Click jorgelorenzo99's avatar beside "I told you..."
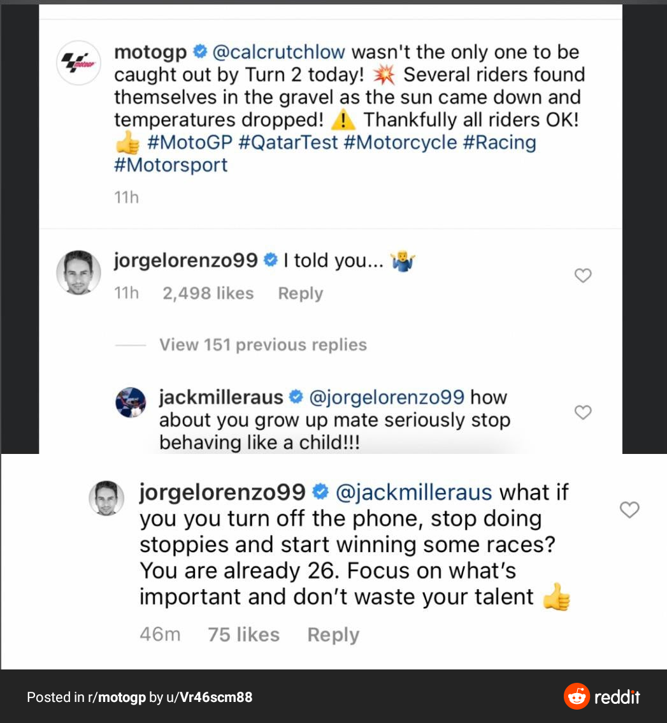The height and width of the screenshot is (723, 667). pyautogui.click(x=78, y=273)
